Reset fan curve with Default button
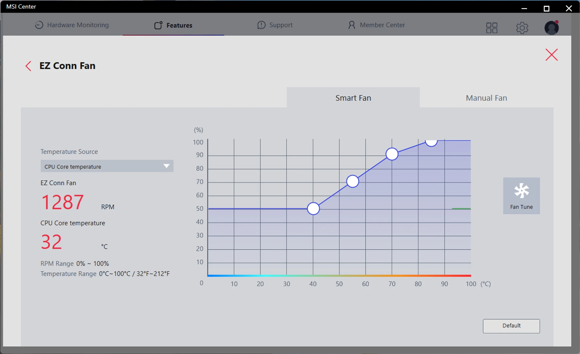 point(511,326)
